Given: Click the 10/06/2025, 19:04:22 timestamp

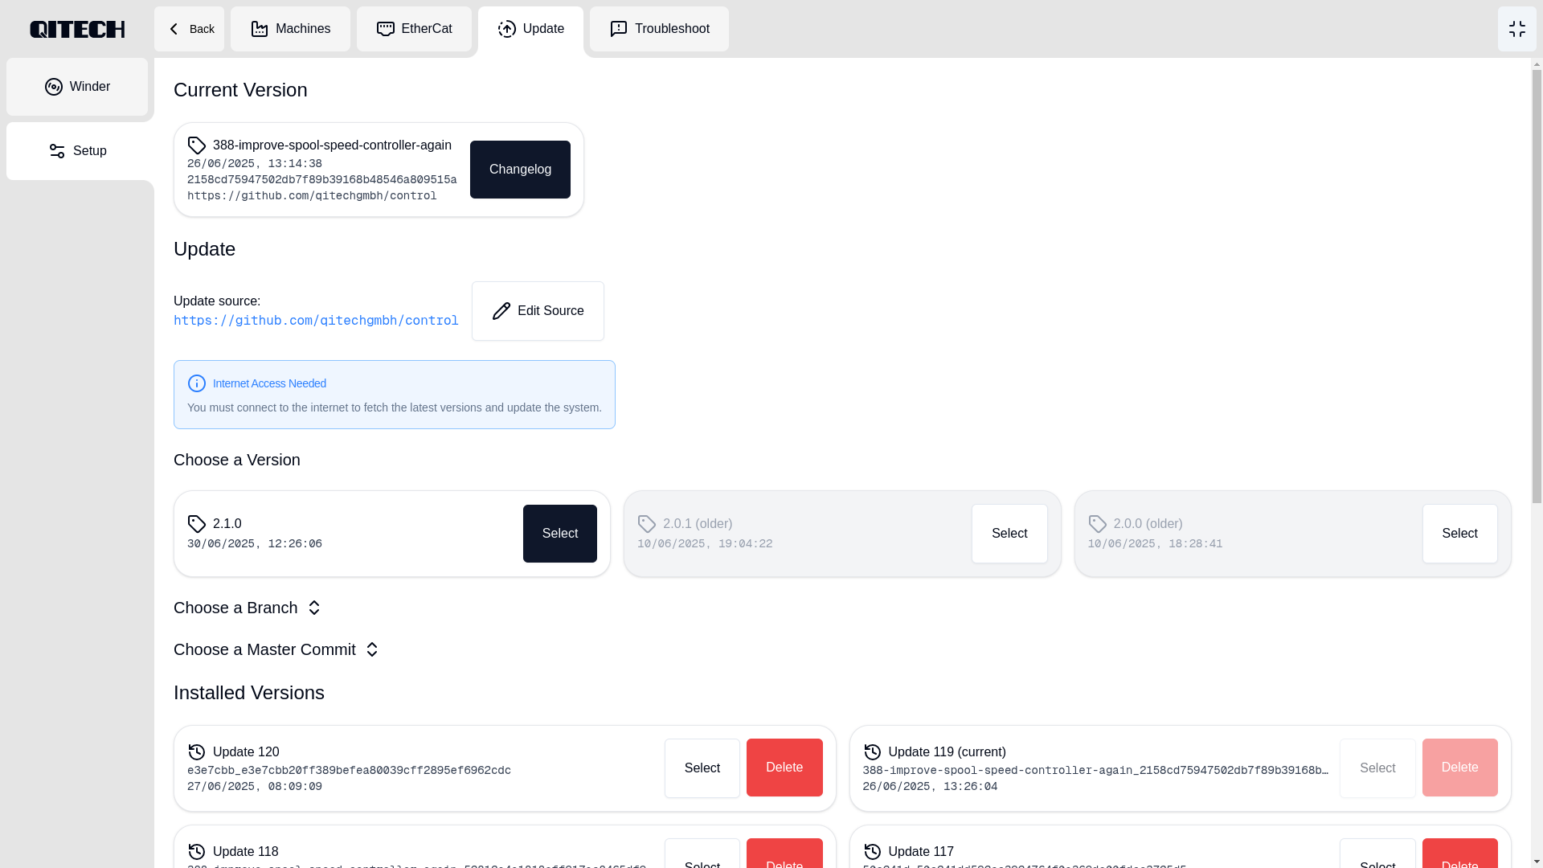Looking at the screenshot, I should click(x=705, y=544).
